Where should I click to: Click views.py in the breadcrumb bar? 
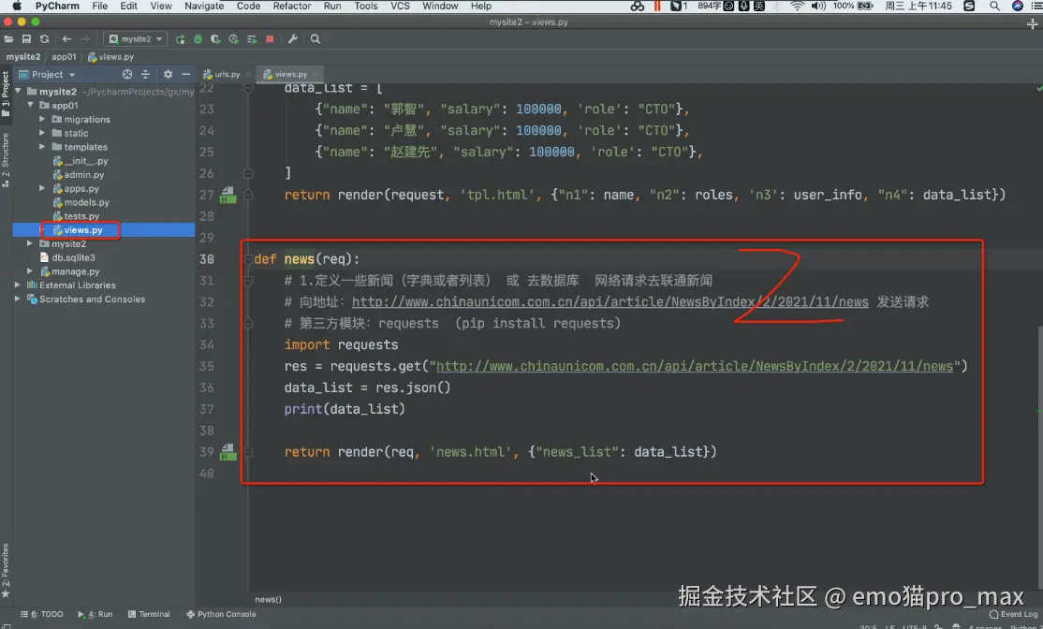tap(111, 57)
